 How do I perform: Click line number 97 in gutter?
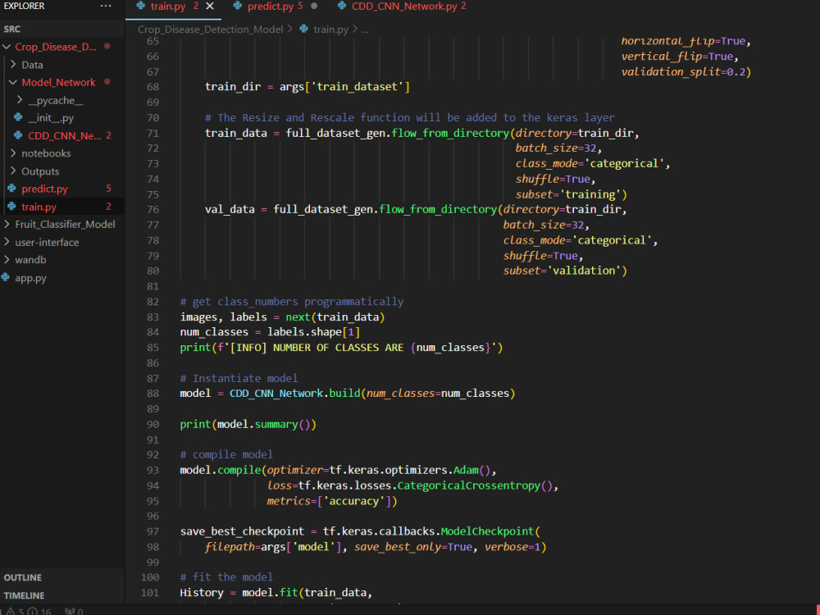point(153,531)
